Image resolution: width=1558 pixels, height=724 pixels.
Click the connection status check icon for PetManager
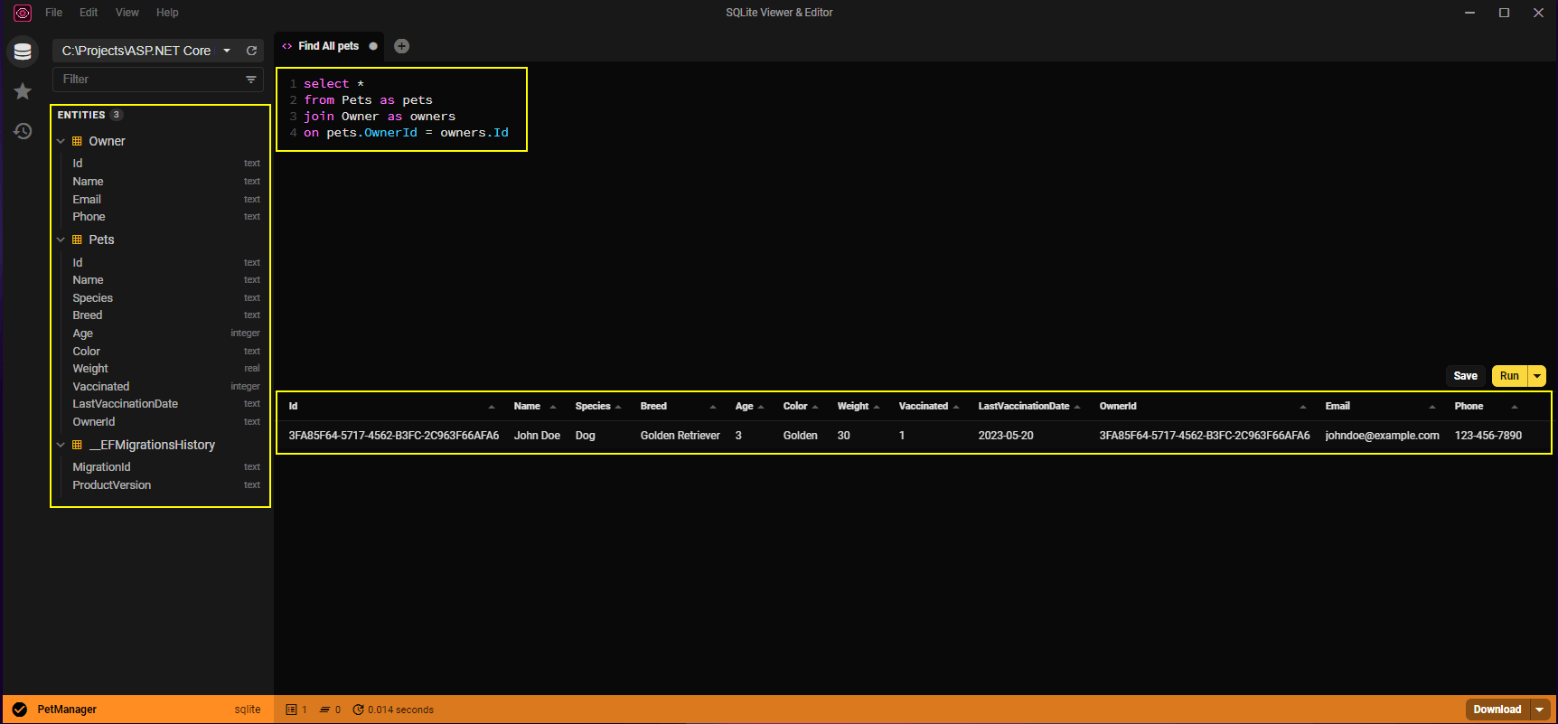[20, 710]
